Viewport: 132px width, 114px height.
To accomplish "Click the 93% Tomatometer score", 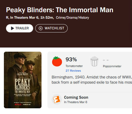I will tap(71, 59).
